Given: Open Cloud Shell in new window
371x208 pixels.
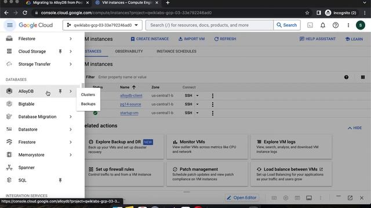Looking at the screenshot, I should [x=350, y=198].
